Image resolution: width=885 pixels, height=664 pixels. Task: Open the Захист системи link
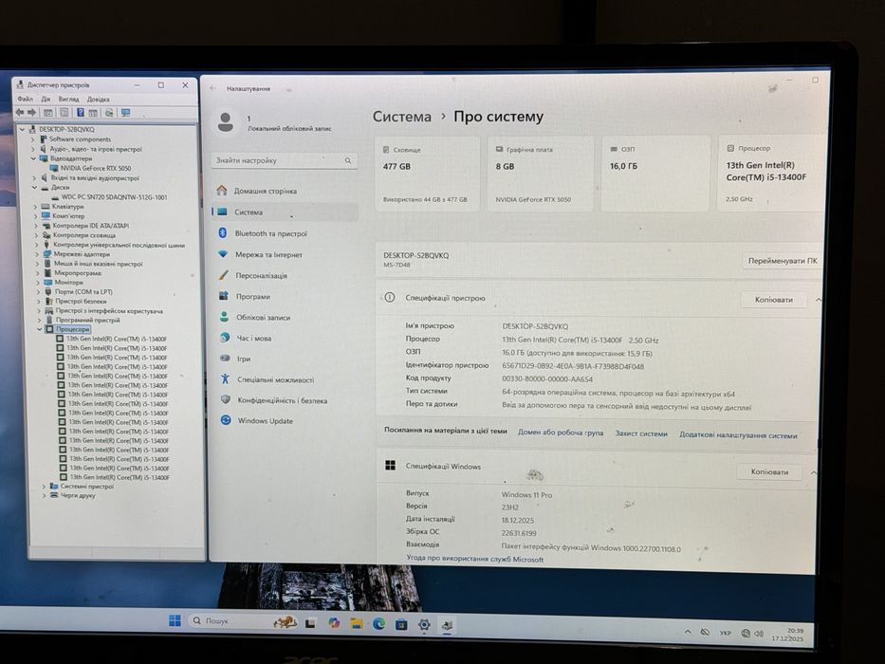(641, 434)
